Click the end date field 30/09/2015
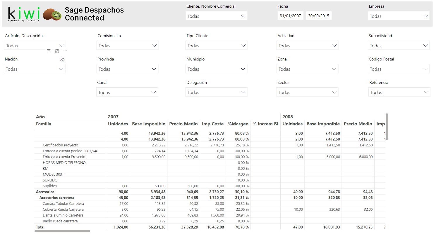Image resolution: width=434 pixels, height=237 pixels. (x=319, y=16)
